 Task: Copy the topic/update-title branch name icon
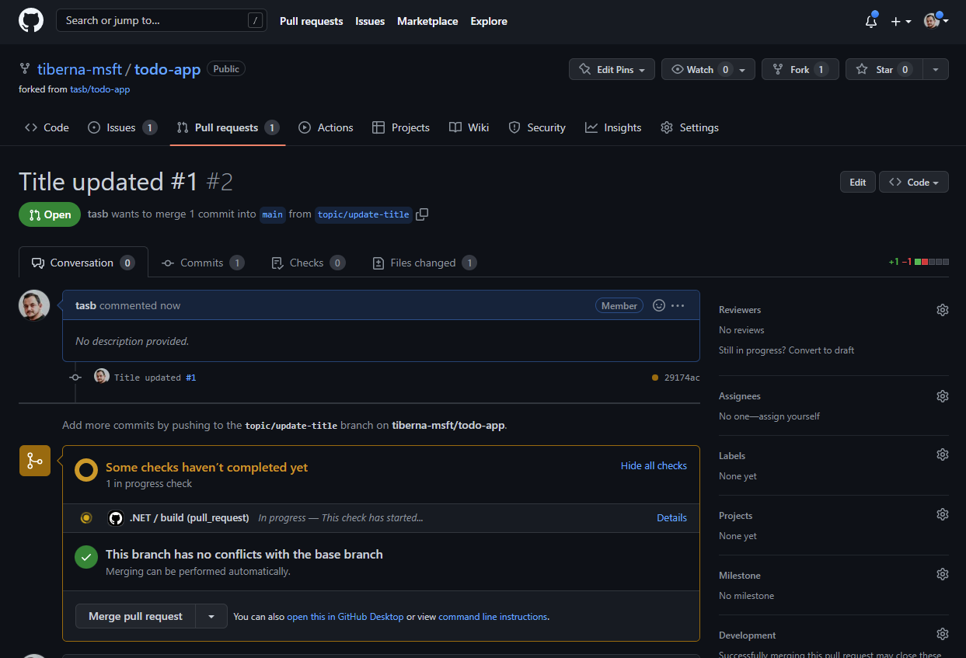(x=422, y=214)
